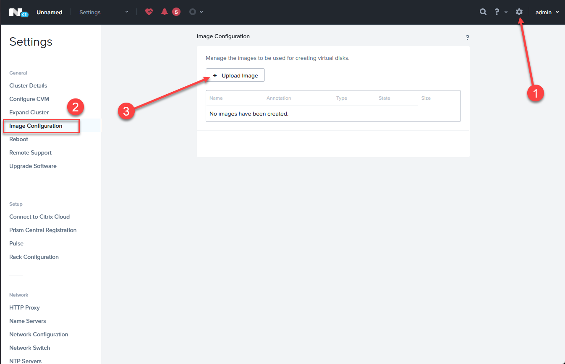The image size is (565, 364).
Task: Click the Unnamed cluster name
Action: pos(49,12)
